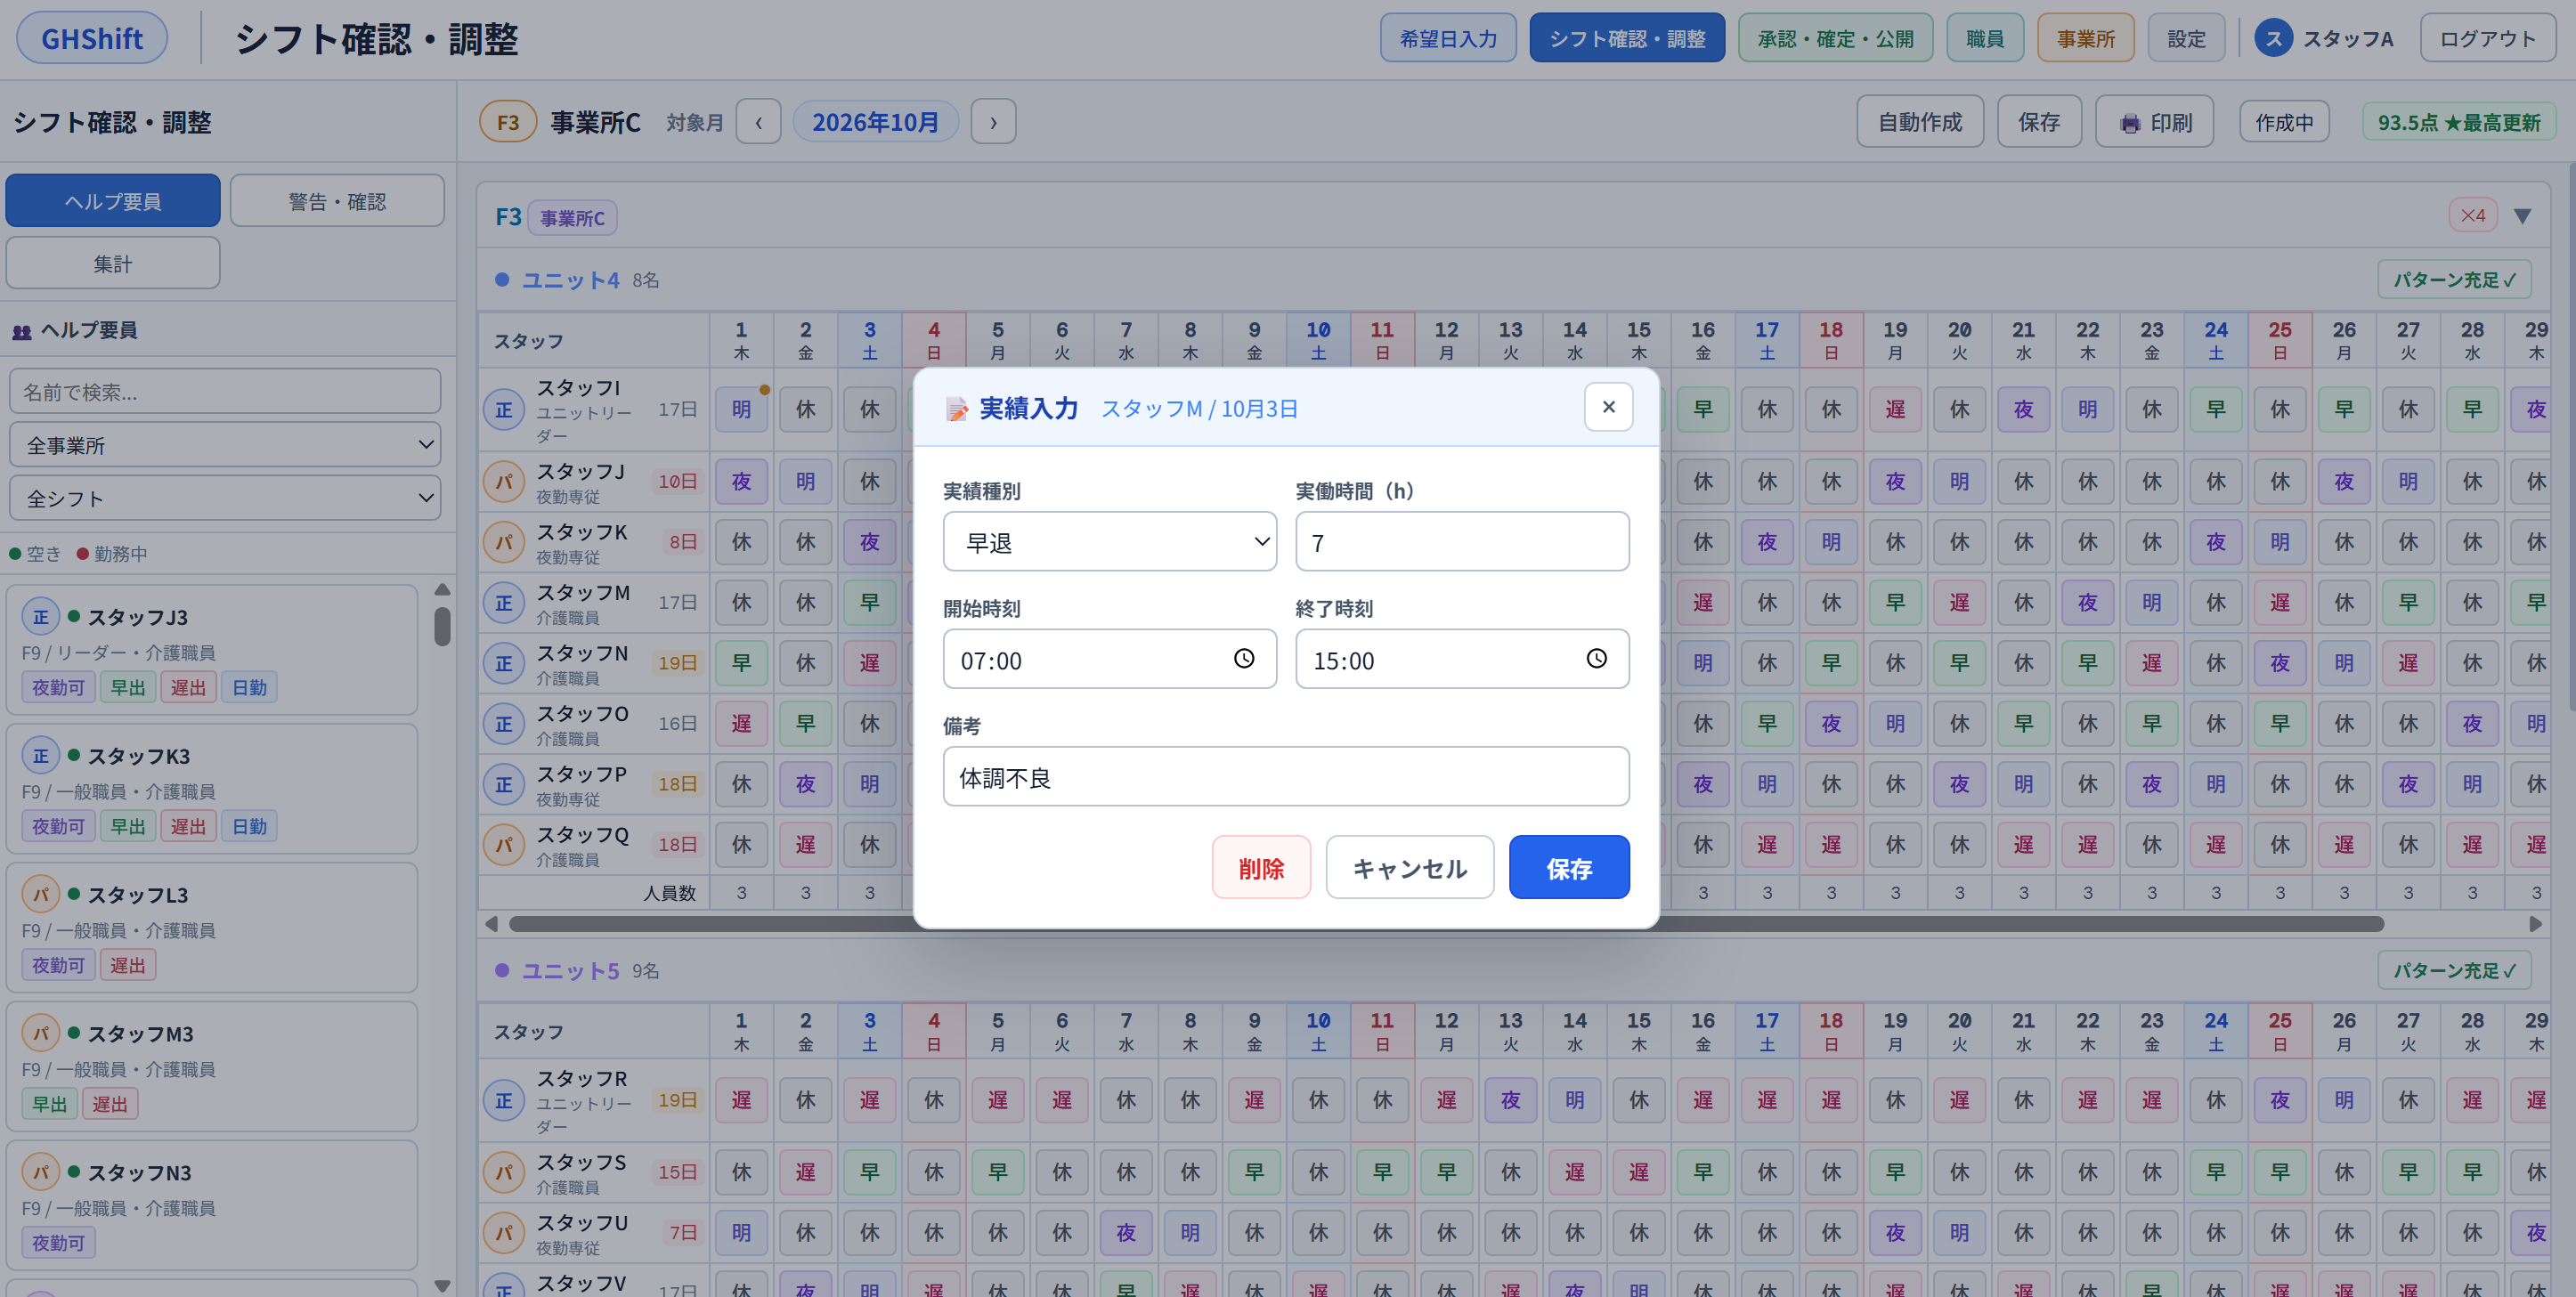
Task: Click the 名前で検索 search field
Action: 225,391
